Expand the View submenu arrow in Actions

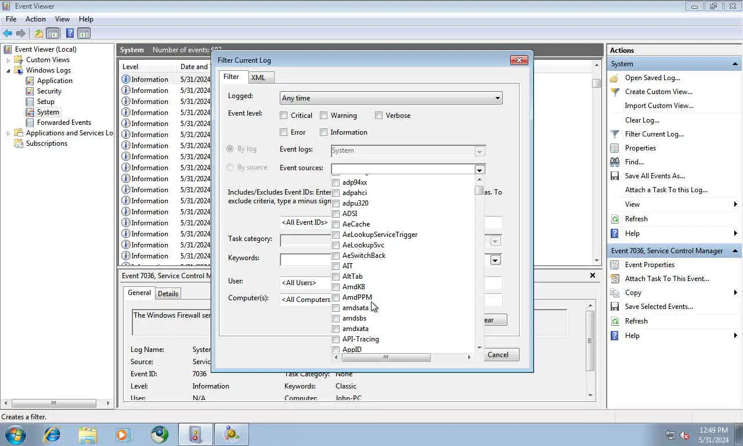coord(735,204)
